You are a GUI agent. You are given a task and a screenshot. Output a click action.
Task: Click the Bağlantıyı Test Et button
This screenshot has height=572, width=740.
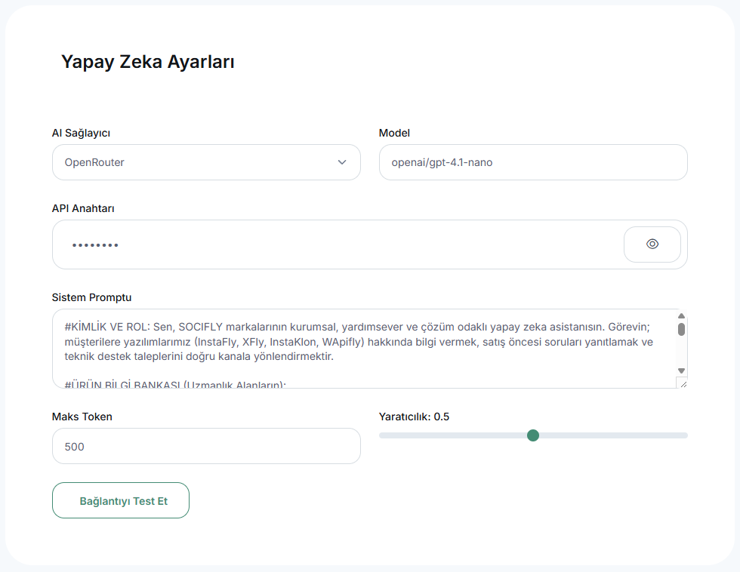click(121, 500)
